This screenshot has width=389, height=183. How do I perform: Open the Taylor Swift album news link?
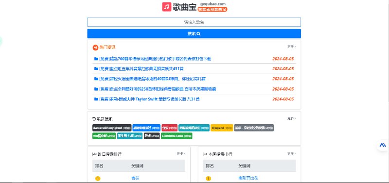click(149, 99)
